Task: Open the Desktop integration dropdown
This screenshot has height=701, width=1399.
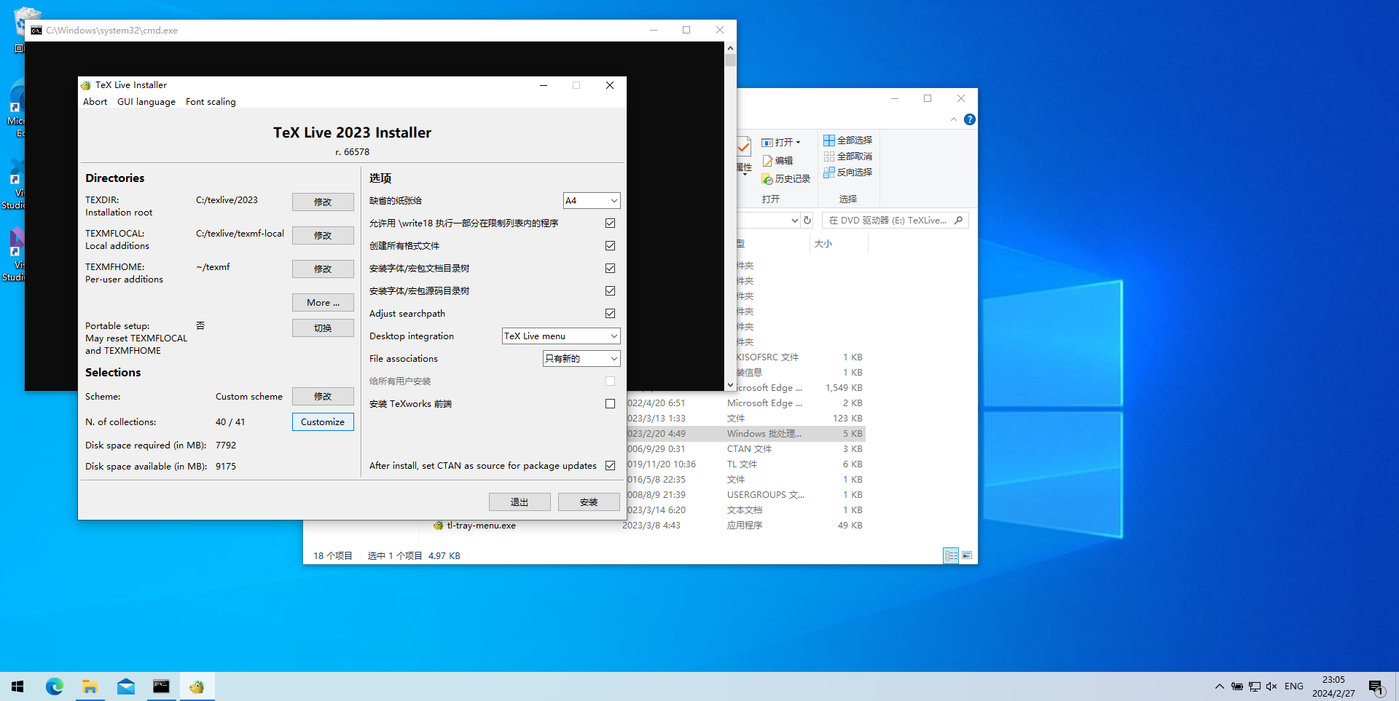Action: pyautogui.click(x=561, y=336)
